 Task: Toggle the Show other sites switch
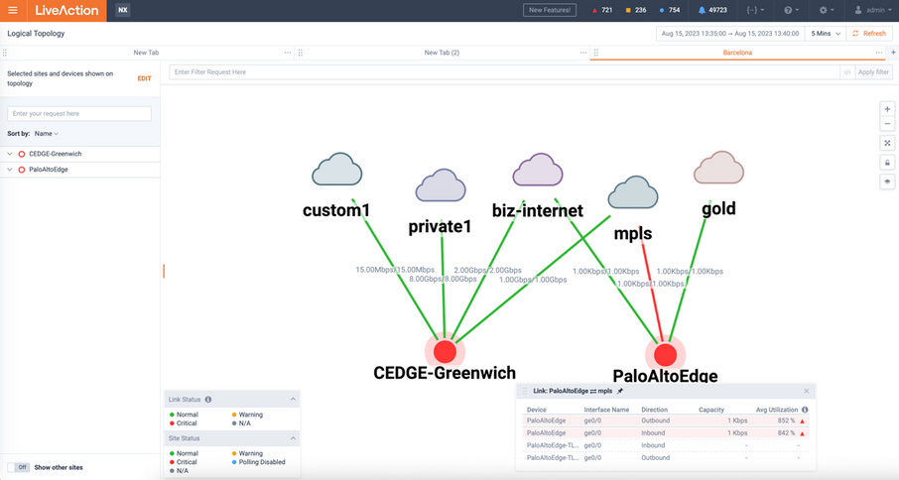tap(18, 467)
